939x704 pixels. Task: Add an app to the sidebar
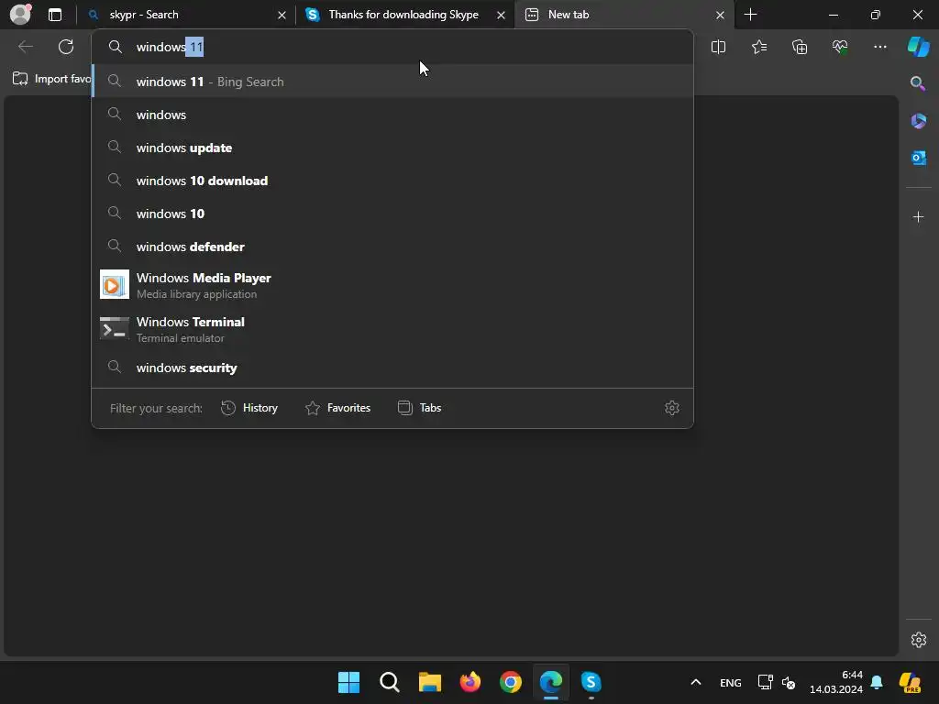point(918,216)
